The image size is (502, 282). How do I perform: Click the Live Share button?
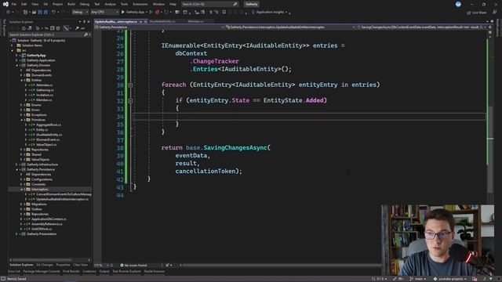(x=476, y=13)
